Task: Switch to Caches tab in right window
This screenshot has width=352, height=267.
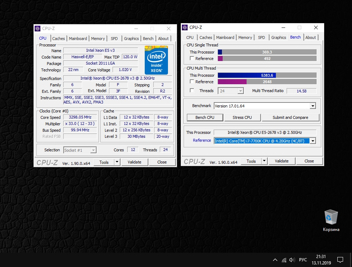Action: click(x=205, y=37)
